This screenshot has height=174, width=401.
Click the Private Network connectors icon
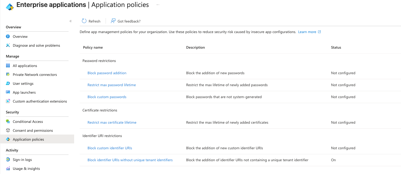point(8,74)
